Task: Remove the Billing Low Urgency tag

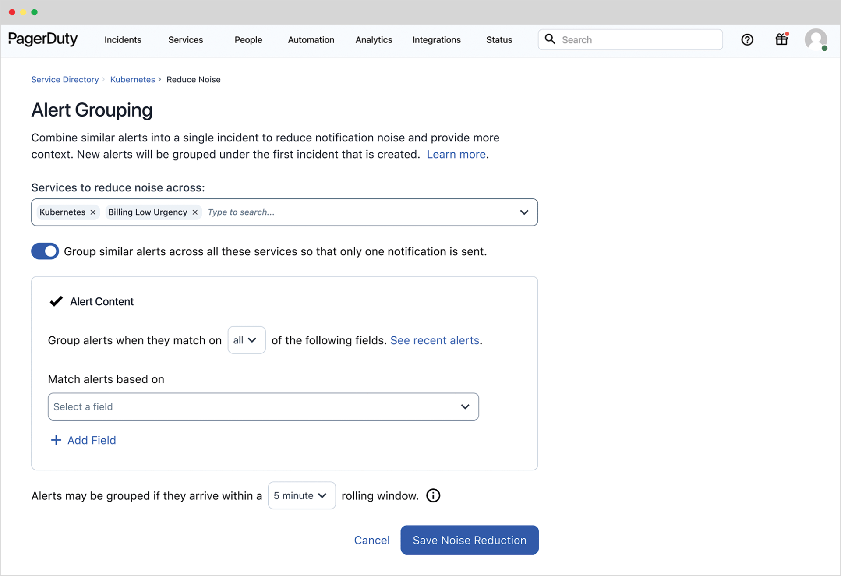Action: [x=195, y=212]
